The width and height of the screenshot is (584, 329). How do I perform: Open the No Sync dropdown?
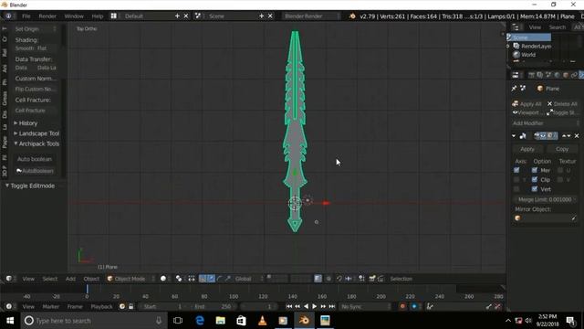(366, 307)
